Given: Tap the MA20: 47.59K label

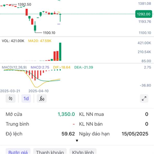Looking at the screenshot, I should click(40, 41).
